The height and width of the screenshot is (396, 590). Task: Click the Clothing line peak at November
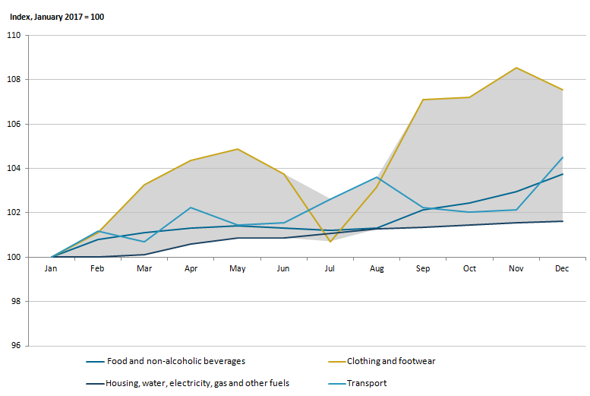(516, 68)
